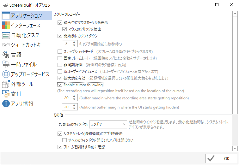This screenshot has height=165, width=239.
Task: Click the アプリ情報 info icon
Action: click(x=6, y=103)
